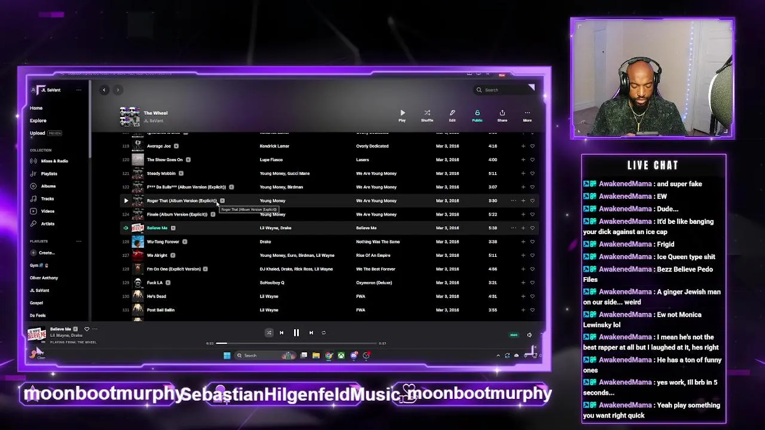765x430 pixels.
Task: Toggle repeat in the player bar
Action: click(x=323, y=333)
